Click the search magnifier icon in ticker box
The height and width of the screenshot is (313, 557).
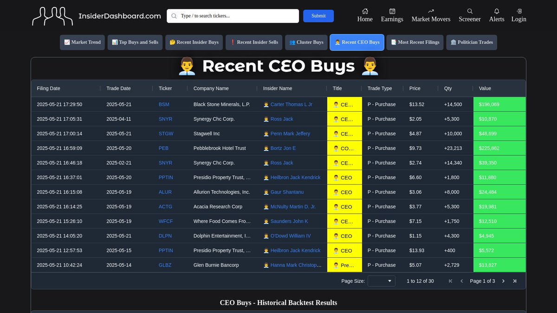pyautogui.click(x=174, y=16)
